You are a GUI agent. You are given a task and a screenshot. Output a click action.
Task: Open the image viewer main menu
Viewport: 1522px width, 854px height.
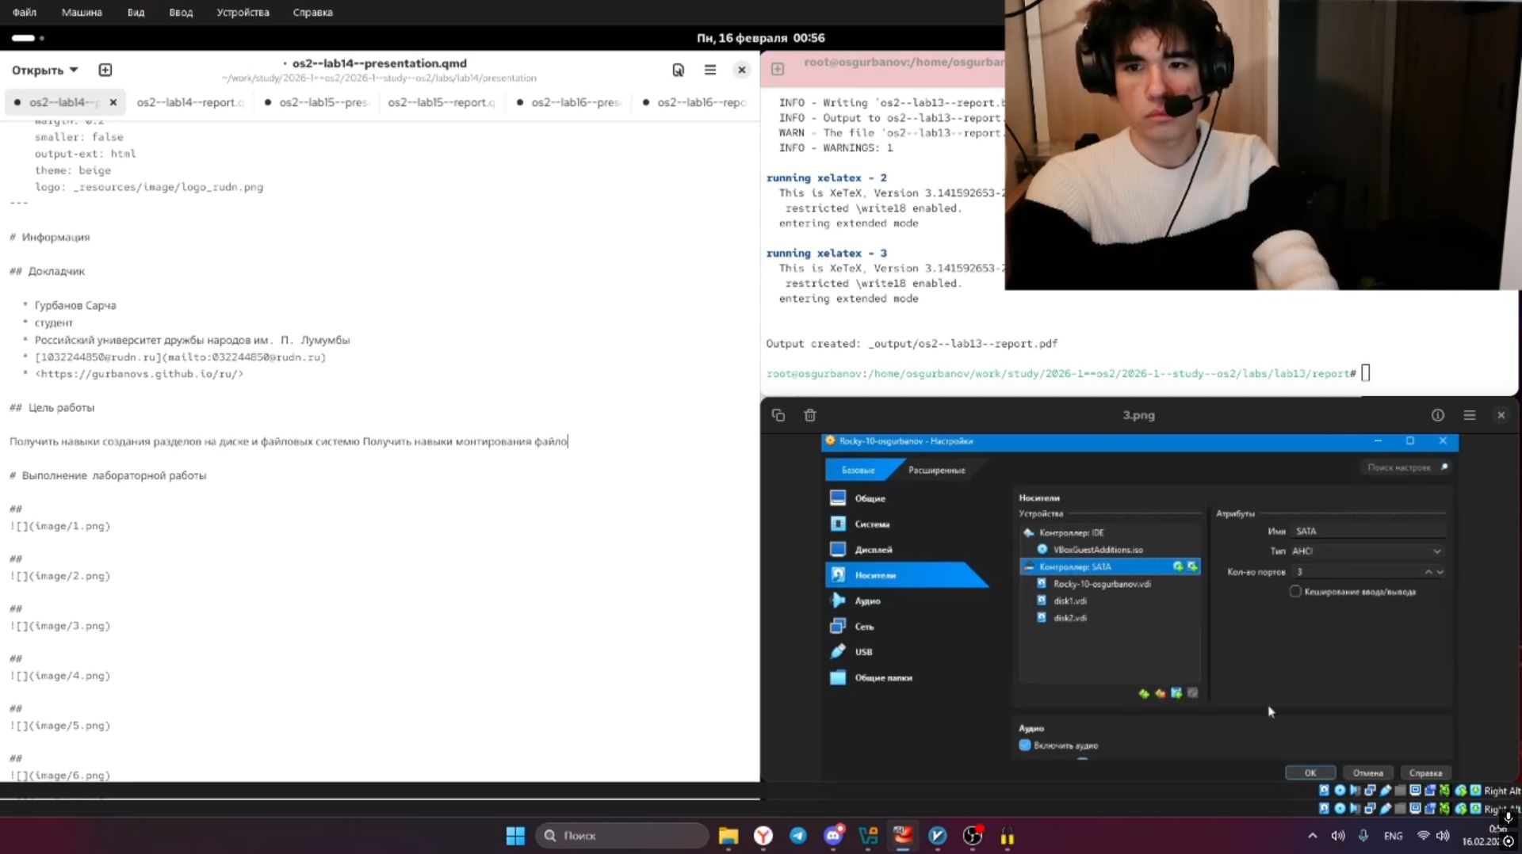[1470, 415]
